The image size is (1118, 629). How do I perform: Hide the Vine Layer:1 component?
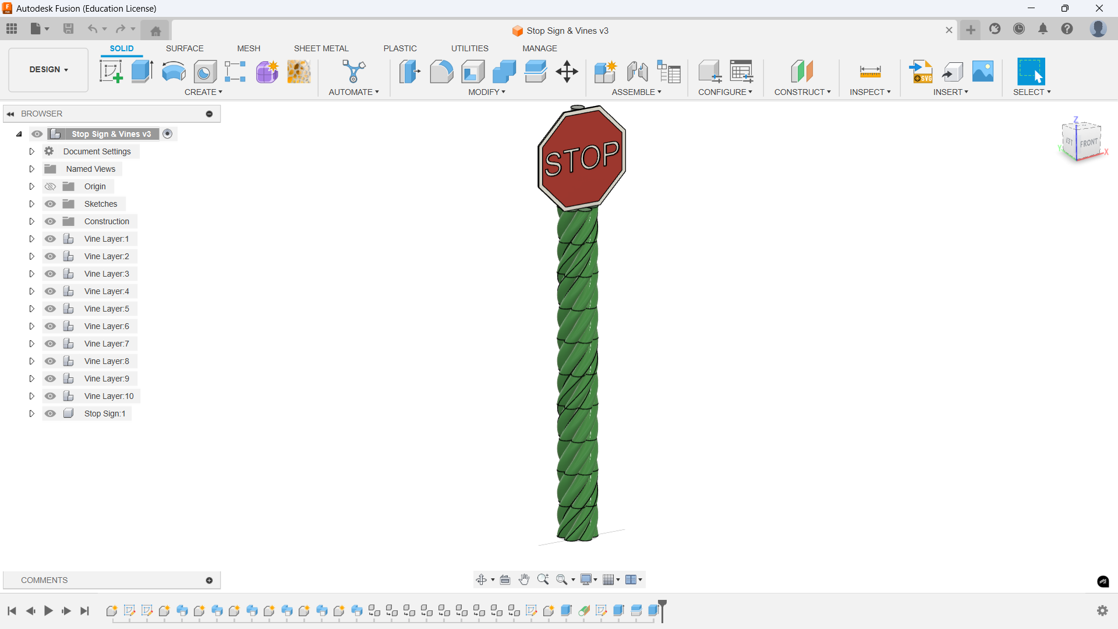click(x=51, y=239)
